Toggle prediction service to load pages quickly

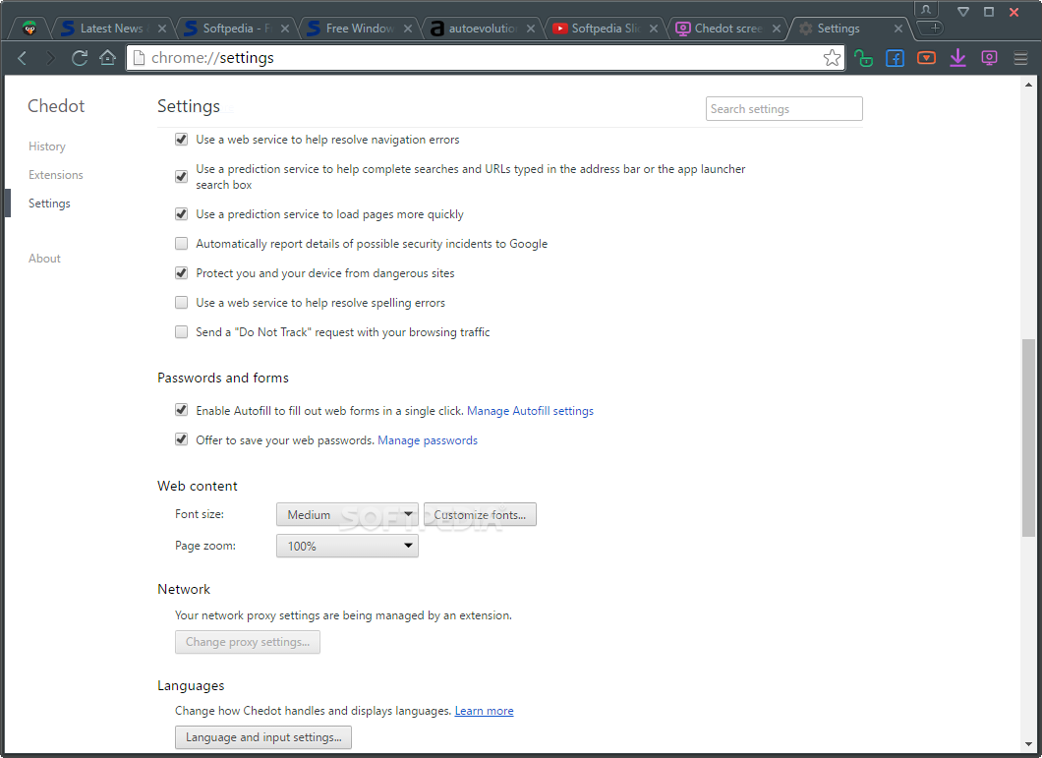pyautogui.click(x=181, y=213)
